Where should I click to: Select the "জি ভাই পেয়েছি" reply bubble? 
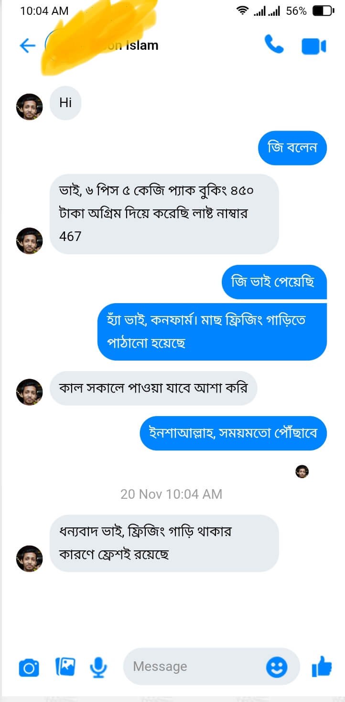pos(274,282)
